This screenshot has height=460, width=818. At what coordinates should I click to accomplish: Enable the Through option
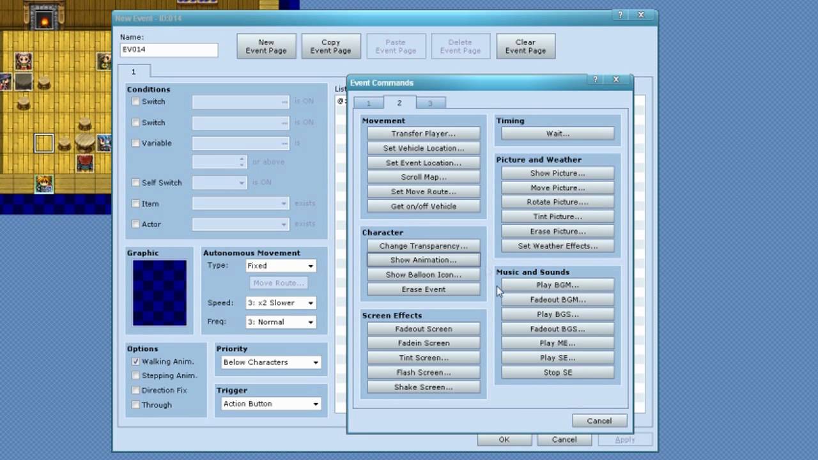coord(135,405)
